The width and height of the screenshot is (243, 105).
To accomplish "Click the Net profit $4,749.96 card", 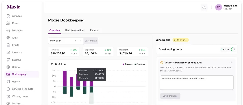I will [132, 52].
